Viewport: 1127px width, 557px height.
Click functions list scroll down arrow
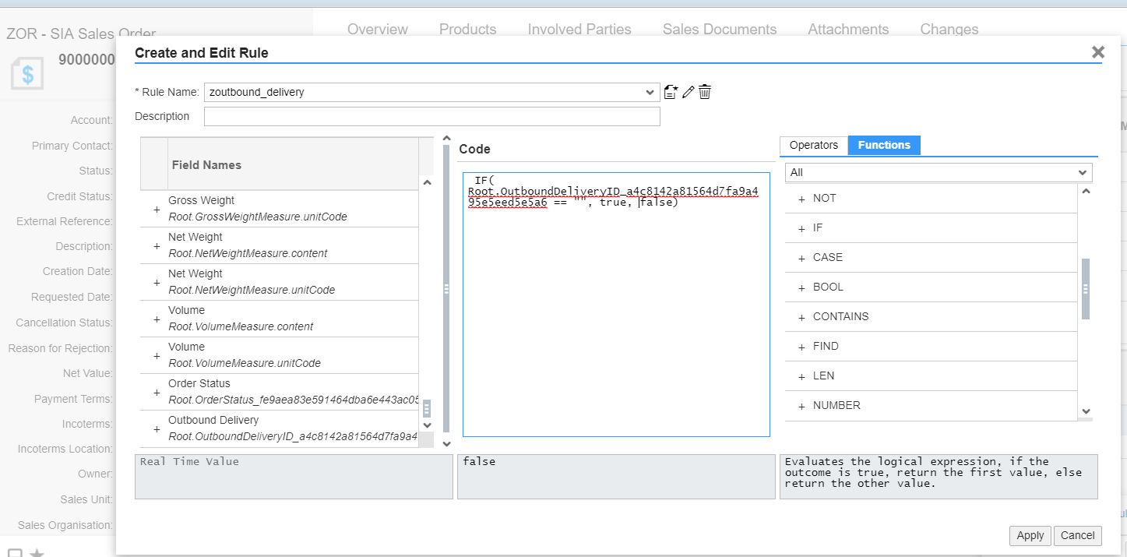(1086, 411)
